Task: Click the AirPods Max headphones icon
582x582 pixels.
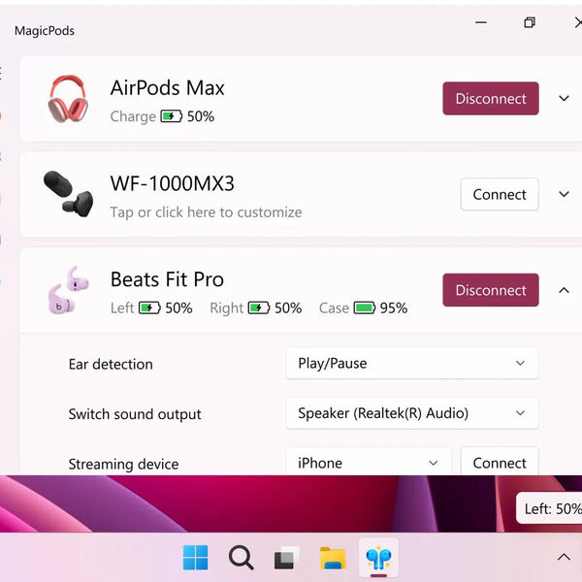Action: 67,99
